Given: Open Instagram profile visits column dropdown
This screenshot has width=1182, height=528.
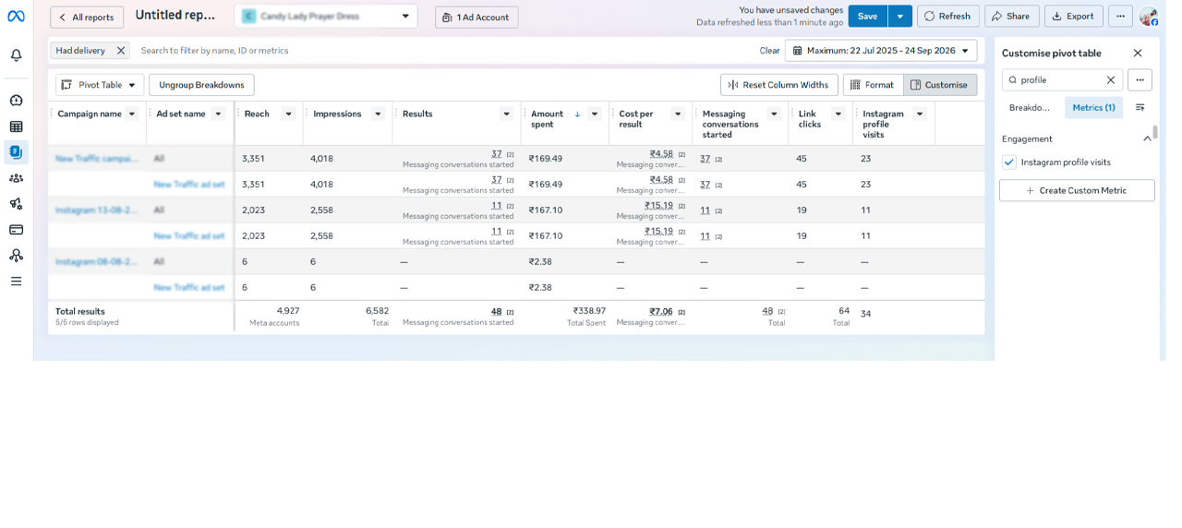Looking at the screenshot, I should [x=920, y=114].
